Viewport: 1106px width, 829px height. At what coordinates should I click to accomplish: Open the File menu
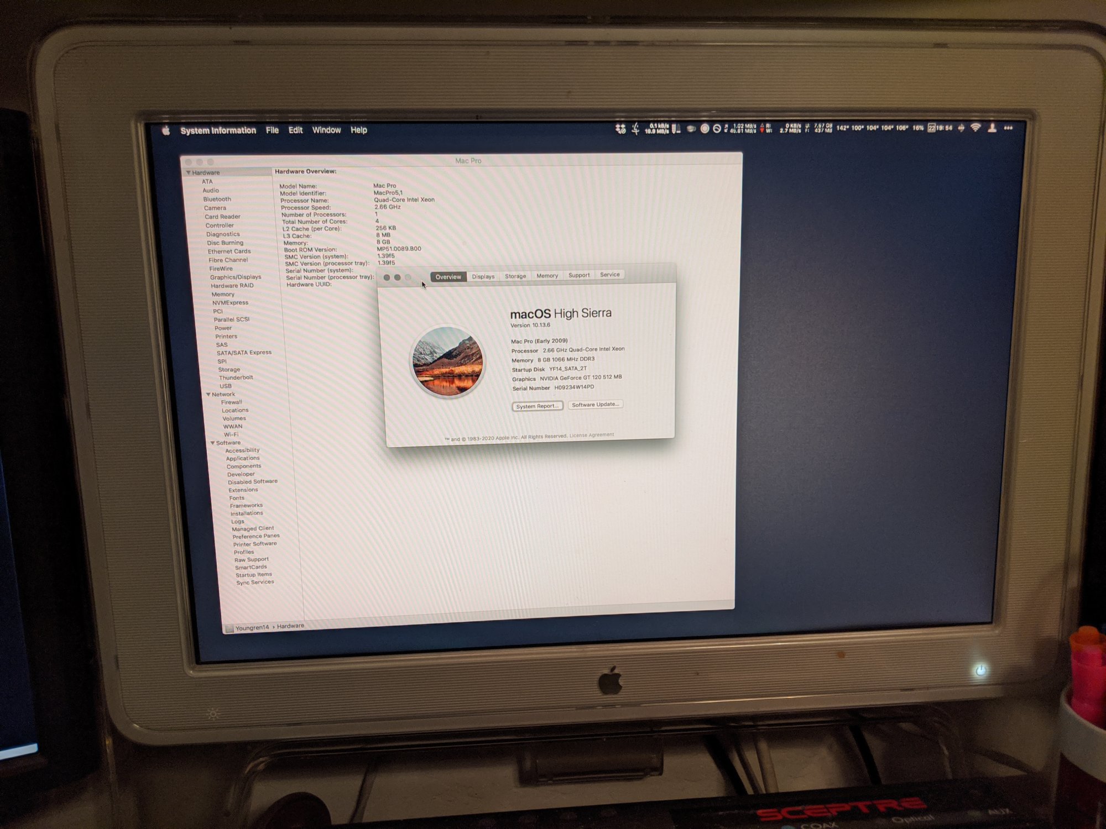(x=272, y=130)
